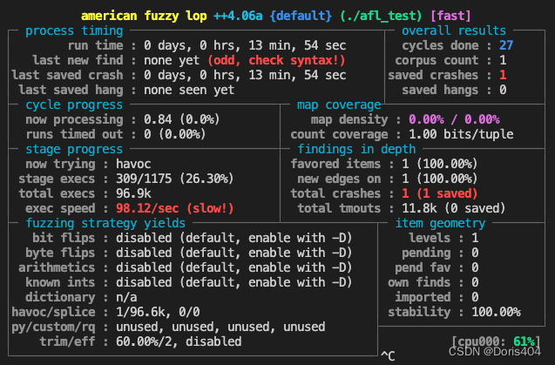Click total crashes '1 (1 saved)'
This screenshot has width=555, height=365.
coord(440,194)
